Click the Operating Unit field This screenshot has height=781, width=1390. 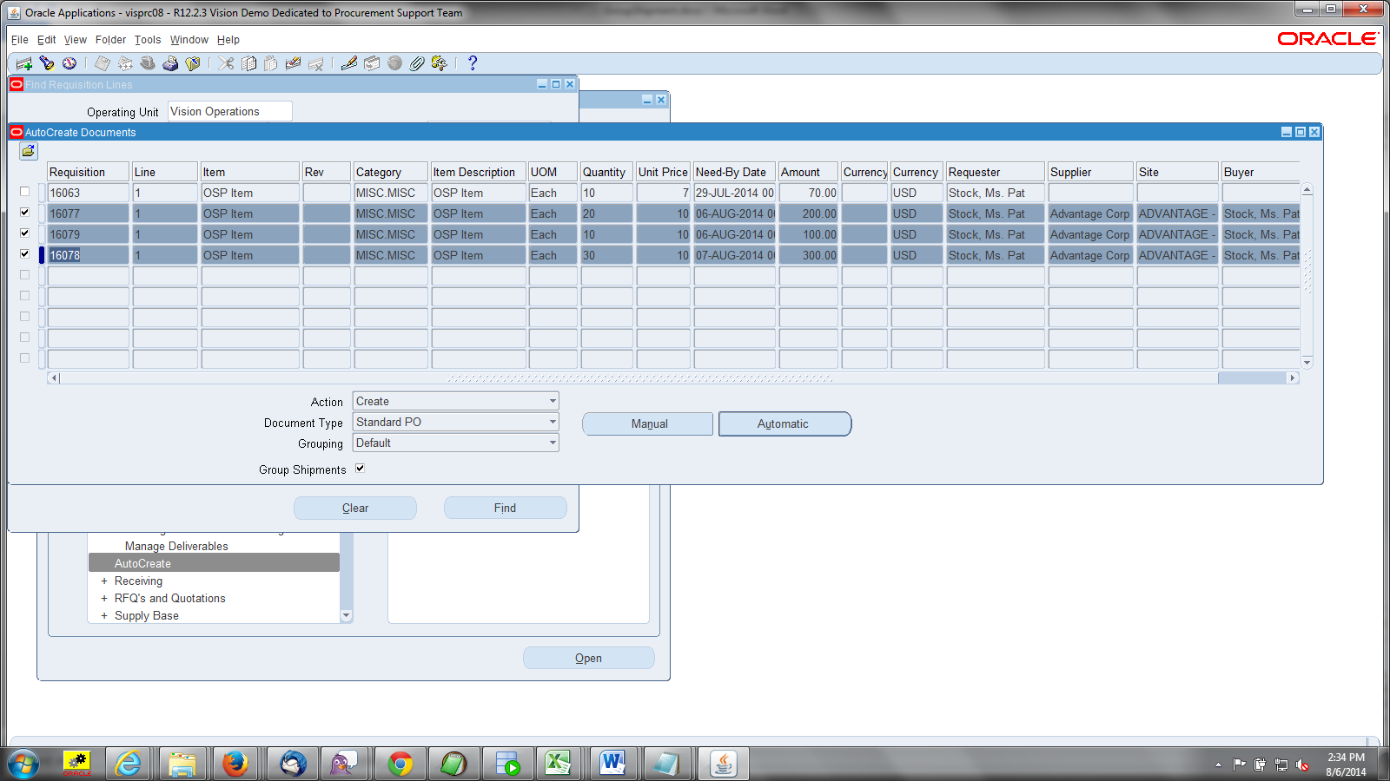(x=230, y=111)
